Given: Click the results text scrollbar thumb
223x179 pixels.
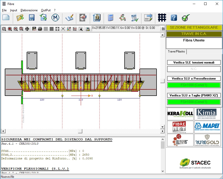Looking at the screenshot, I should click(x=163, y=145).
